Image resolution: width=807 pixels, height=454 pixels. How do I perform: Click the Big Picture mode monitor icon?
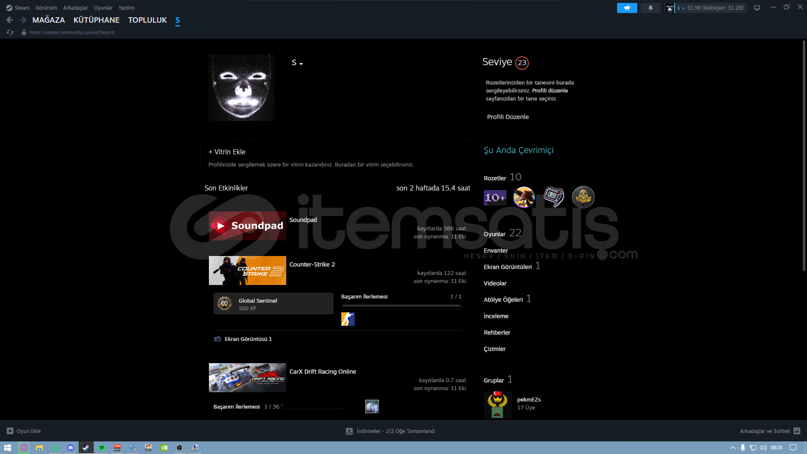point(757,8)
